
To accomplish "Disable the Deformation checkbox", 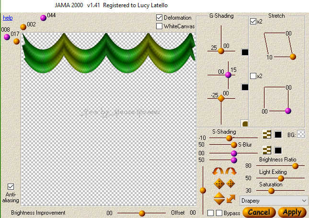I will 160,18.
